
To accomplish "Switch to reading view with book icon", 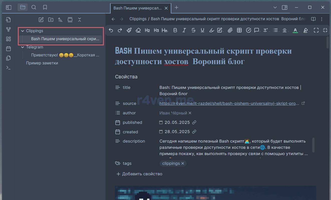I will pos(313,19).
